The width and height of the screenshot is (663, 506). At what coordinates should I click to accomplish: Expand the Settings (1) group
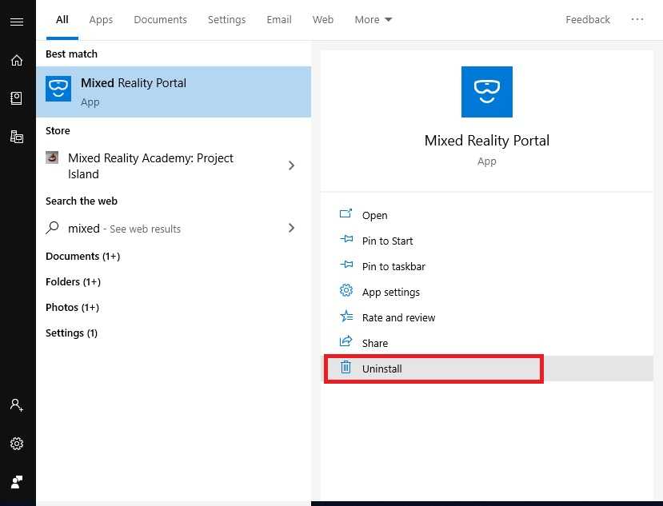pos(71,333)
